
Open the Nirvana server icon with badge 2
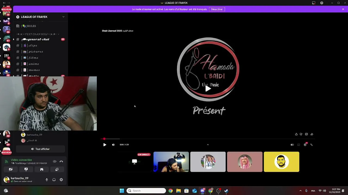click(7, 47)
